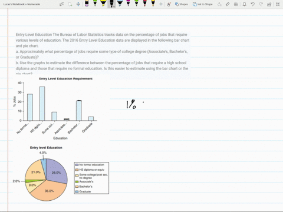Screen dimensions: 283x212
Task: Select the yellow highlighter
Action: pos(103,4)
